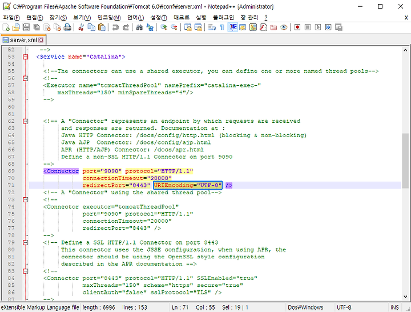Image resolution: width=411 pixels, height=312 pixels.
Task: Copy selection using Copy icon
Action: pyautogui.click(x=91, y=27)
